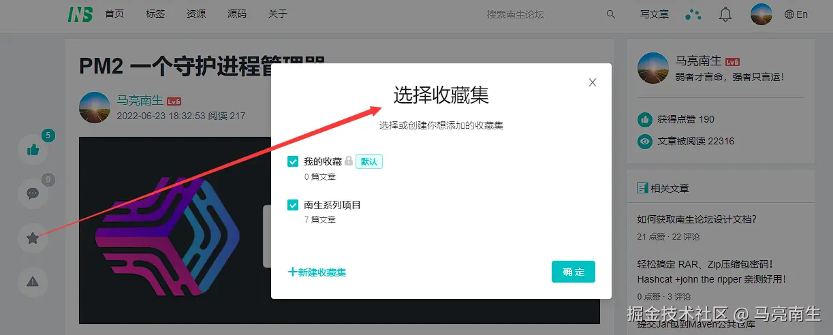Open 标签 navigation item
This screenshot has height=335, width=833.
click(x=155, y=14)
